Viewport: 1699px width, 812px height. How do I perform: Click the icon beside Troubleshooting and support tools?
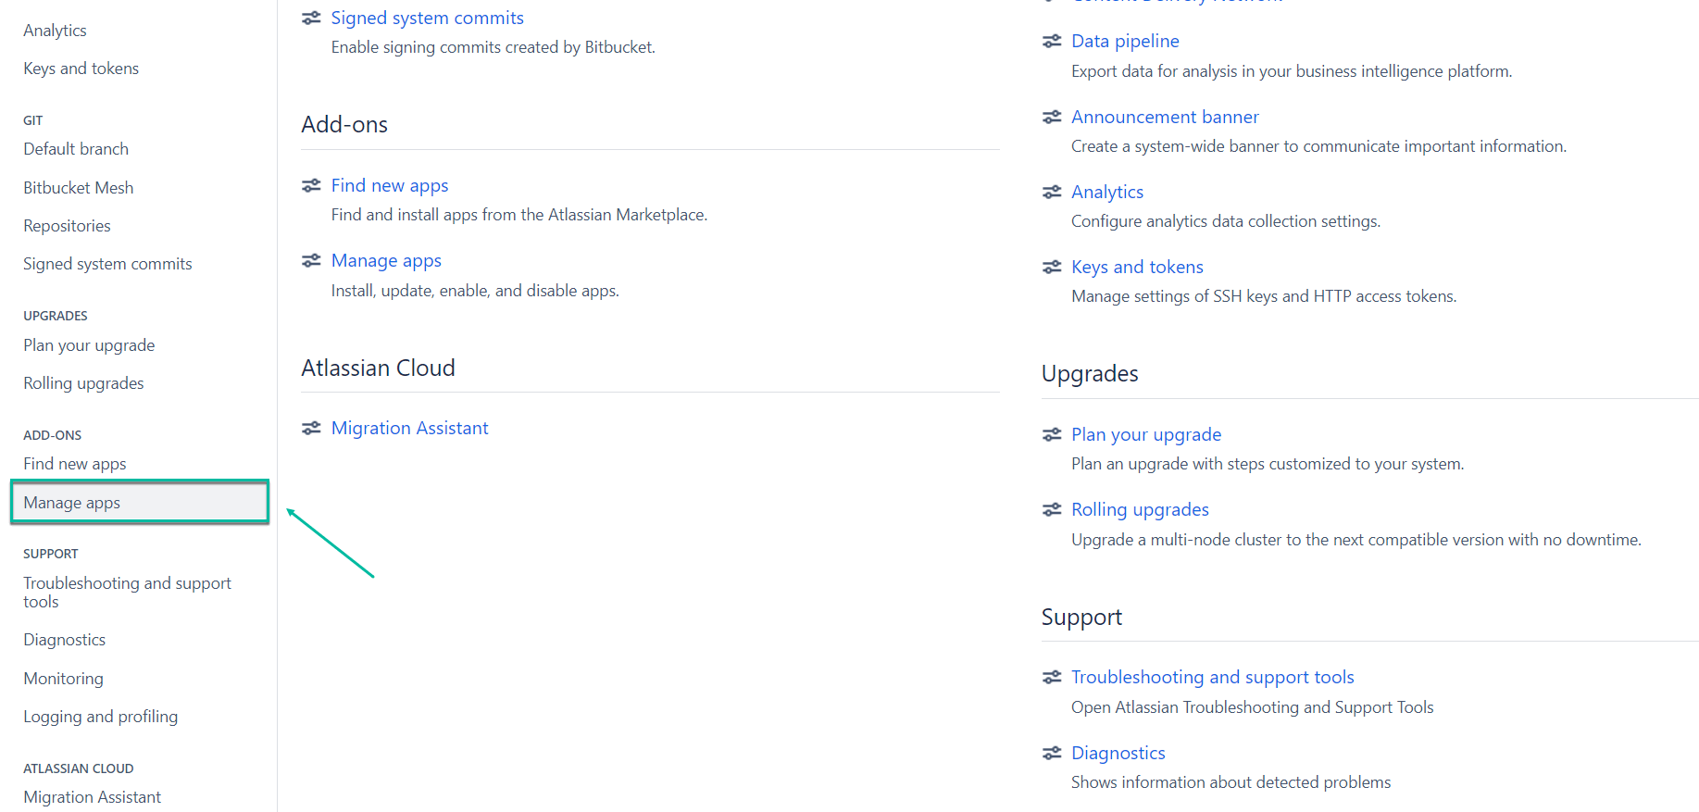click(1052, 677)
